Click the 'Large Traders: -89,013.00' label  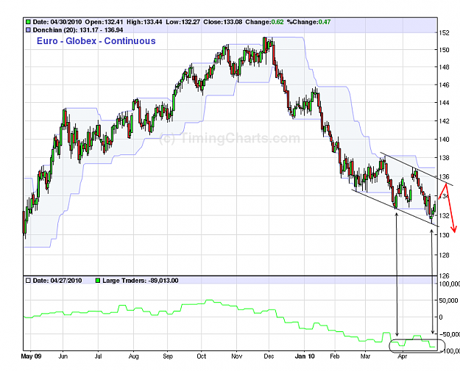pyautogui.click(x=141, y=281)
